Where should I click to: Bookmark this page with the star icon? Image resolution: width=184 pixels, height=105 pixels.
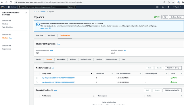[173, 2]
